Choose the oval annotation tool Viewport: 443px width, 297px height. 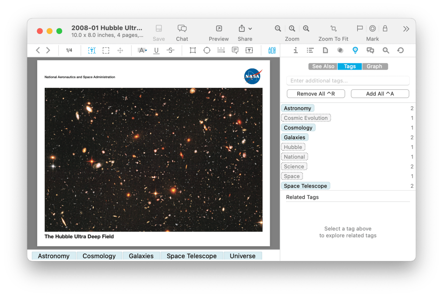click(x=207, y=51)
